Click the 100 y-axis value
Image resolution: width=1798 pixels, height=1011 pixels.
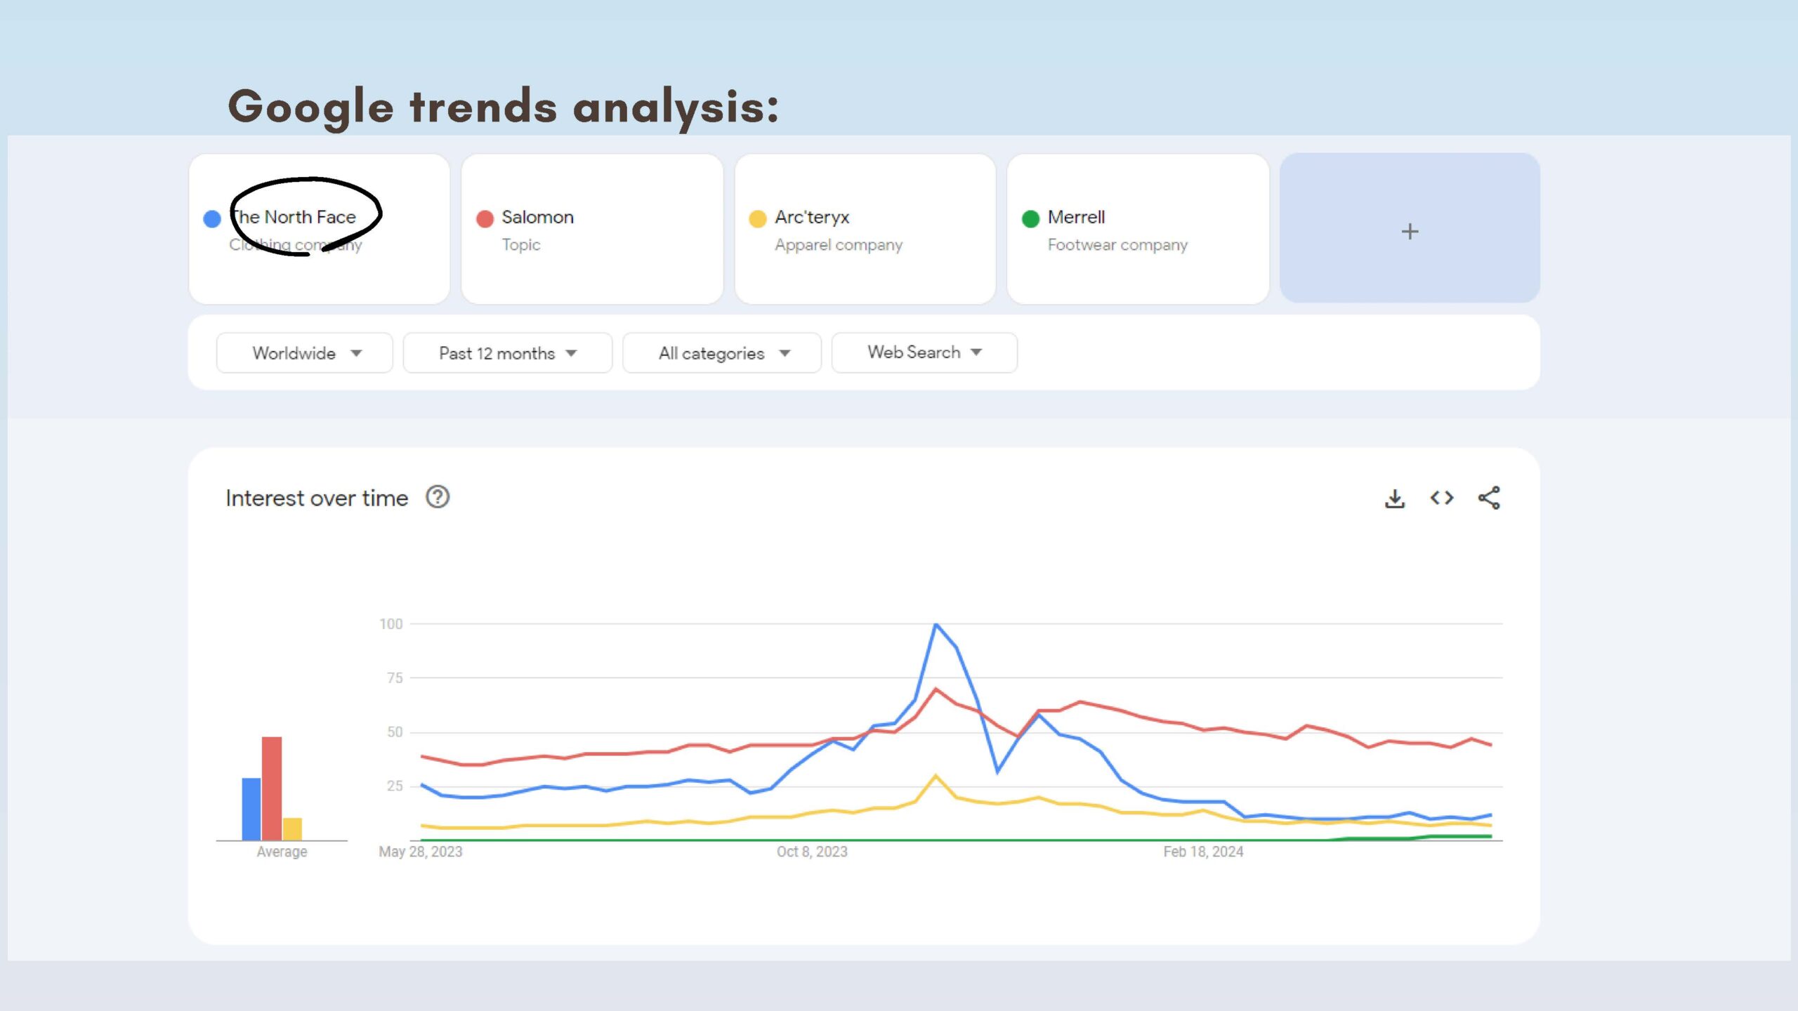point(391,624)
